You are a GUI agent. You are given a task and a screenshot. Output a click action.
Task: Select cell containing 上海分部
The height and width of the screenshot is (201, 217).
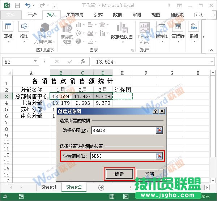click(x=31, y=103)
